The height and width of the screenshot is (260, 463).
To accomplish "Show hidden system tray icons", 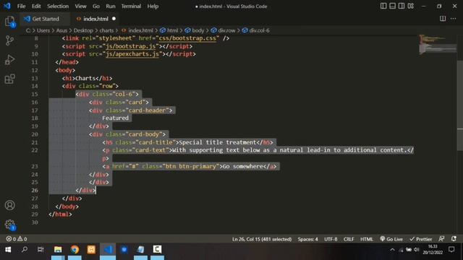I will 392,250.
